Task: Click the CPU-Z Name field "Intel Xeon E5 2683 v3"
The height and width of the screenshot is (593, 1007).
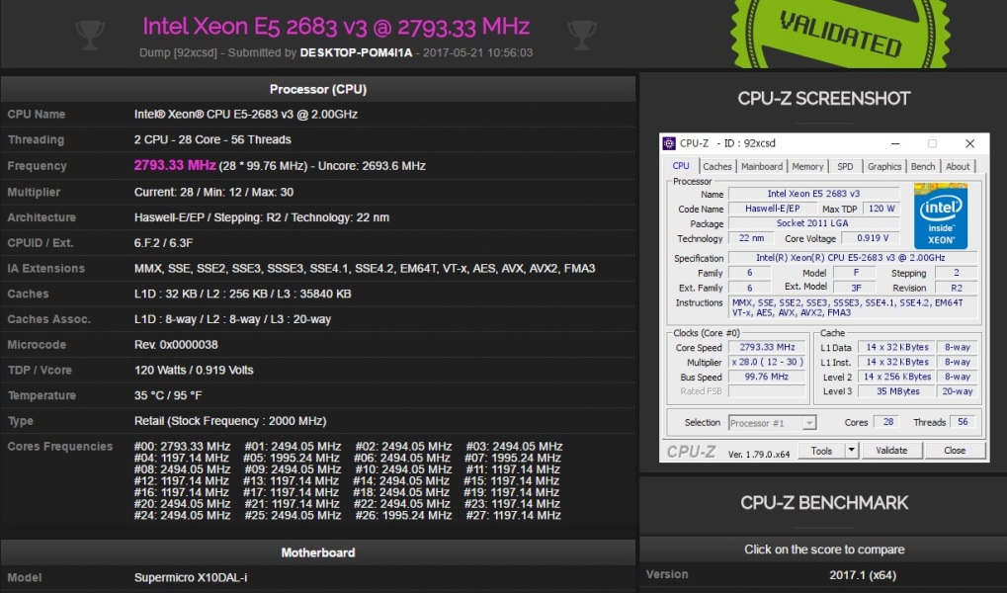Action: click(x=813, y=194)
